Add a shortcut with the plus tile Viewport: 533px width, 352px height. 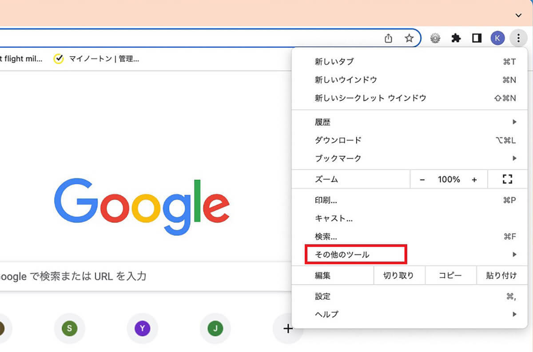288,329
